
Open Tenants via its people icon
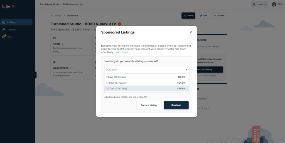coord(4,30)
